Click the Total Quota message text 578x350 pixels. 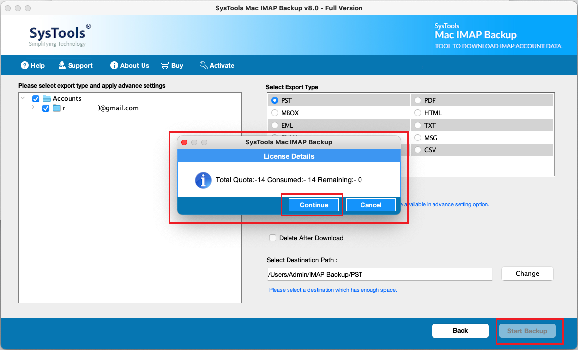click(x=289, y=180)
